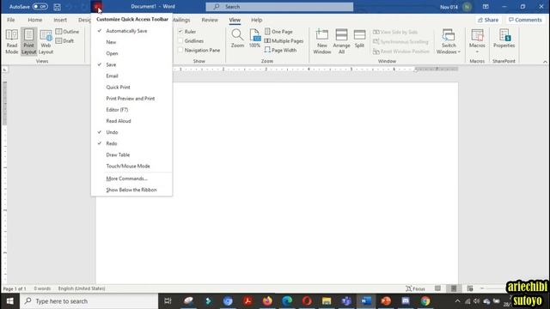The height and width of the screenshot is (309, 550).
Task: Uncheck Undo in Customize toolbar menu
Action: point(131,132)
